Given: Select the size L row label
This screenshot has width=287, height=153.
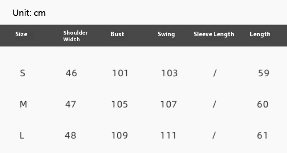Looking at the screenshot, I should click(22, 135).
